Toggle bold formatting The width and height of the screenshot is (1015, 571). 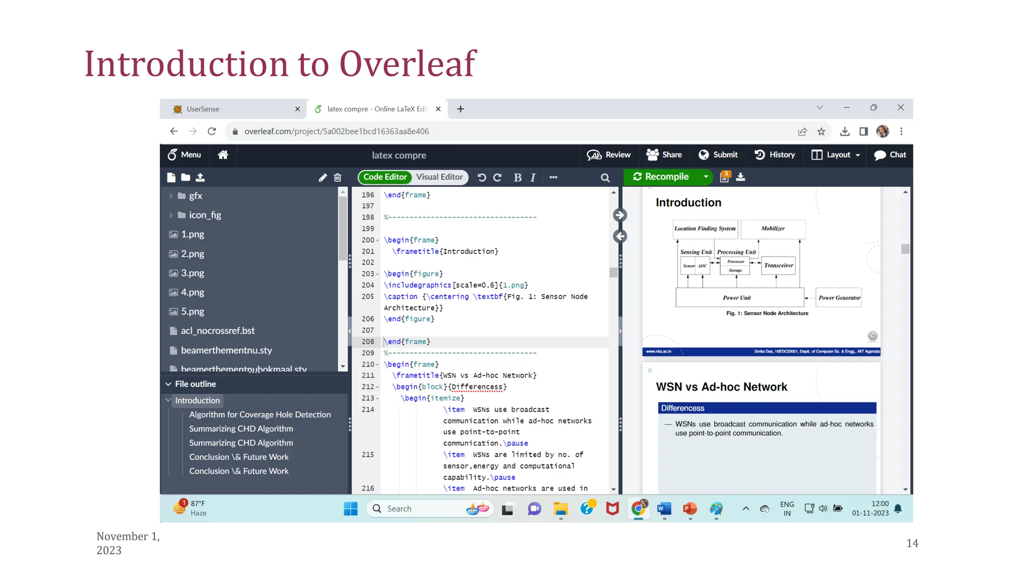517,177
